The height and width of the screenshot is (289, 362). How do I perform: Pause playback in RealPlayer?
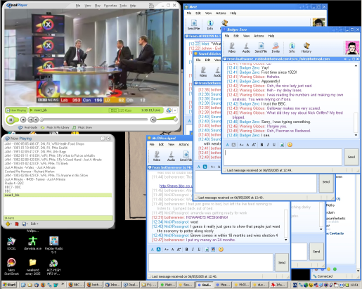[11, 120]
